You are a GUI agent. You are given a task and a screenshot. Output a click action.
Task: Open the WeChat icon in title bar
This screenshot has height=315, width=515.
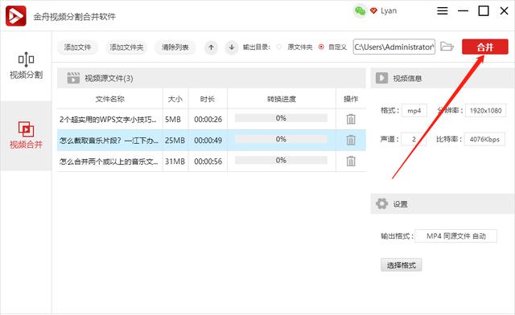pos(360,11)
